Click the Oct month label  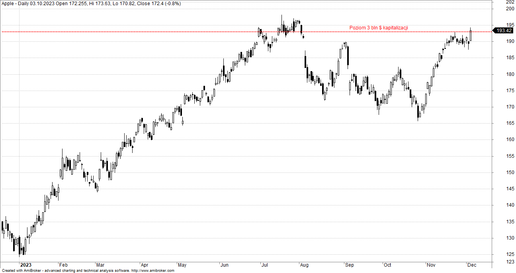point(387,265)
